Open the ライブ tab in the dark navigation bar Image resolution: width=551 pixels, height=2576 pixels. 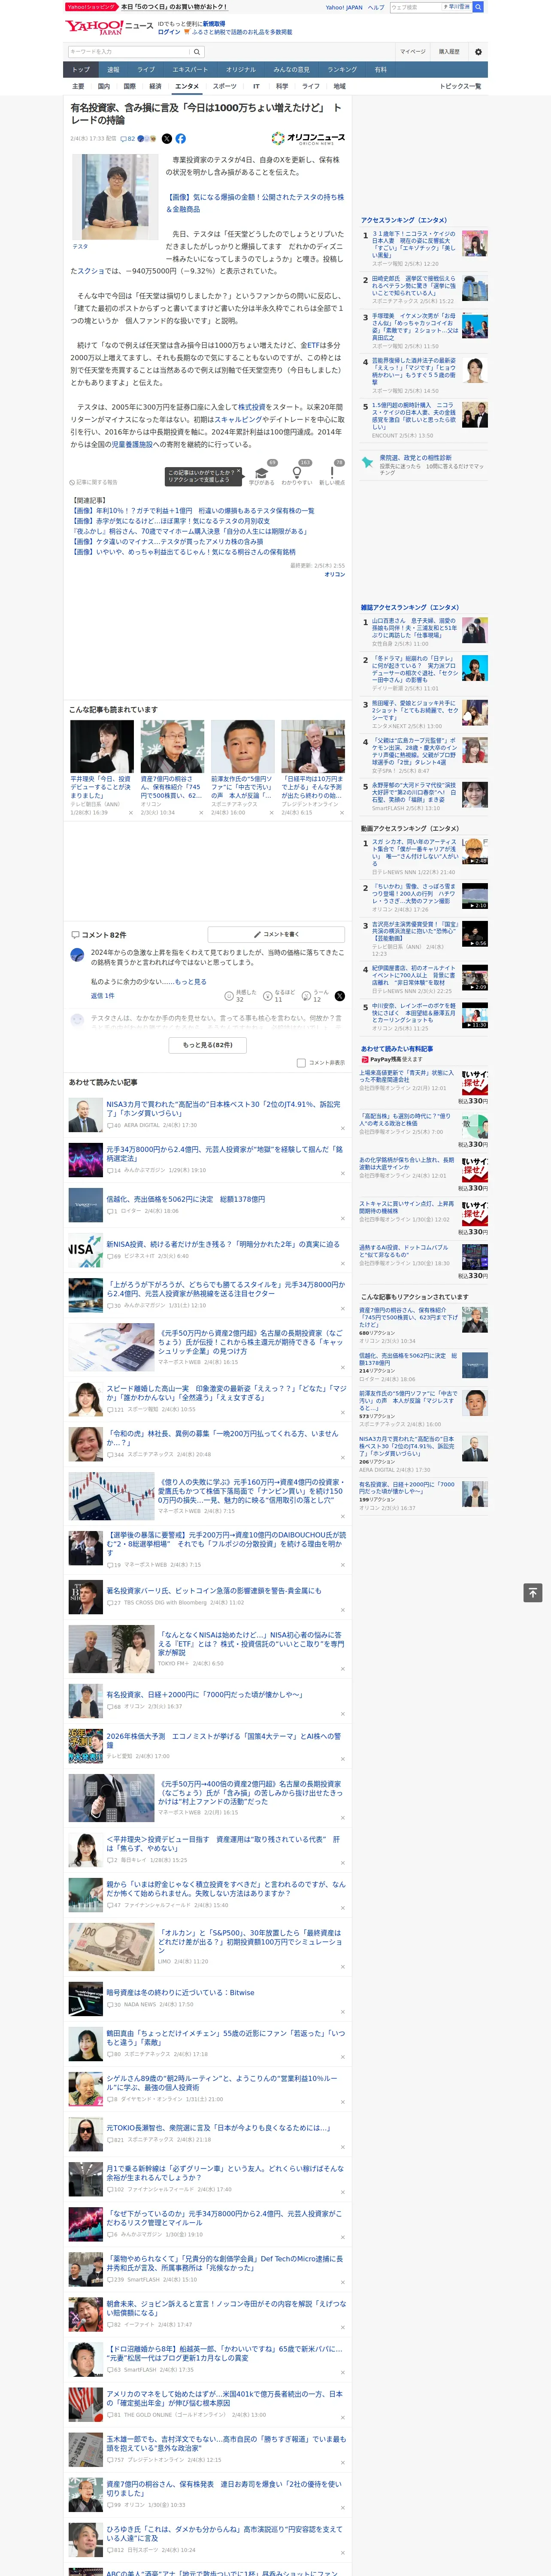click(146, 70)
